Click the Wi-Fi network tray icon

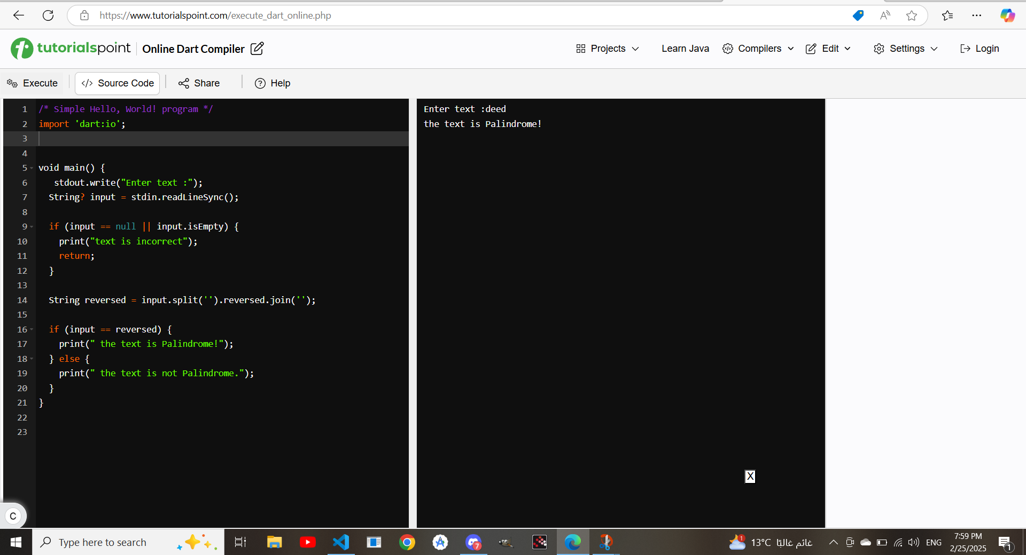tap(898, 542)
